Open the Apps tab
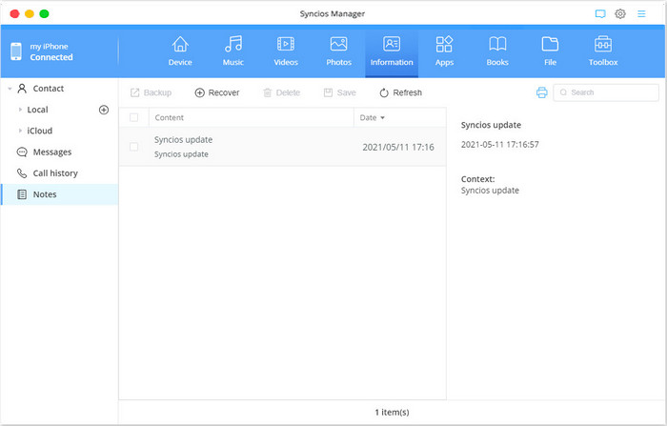This screenshot has width=667, height=426. (x=444, y=51)
